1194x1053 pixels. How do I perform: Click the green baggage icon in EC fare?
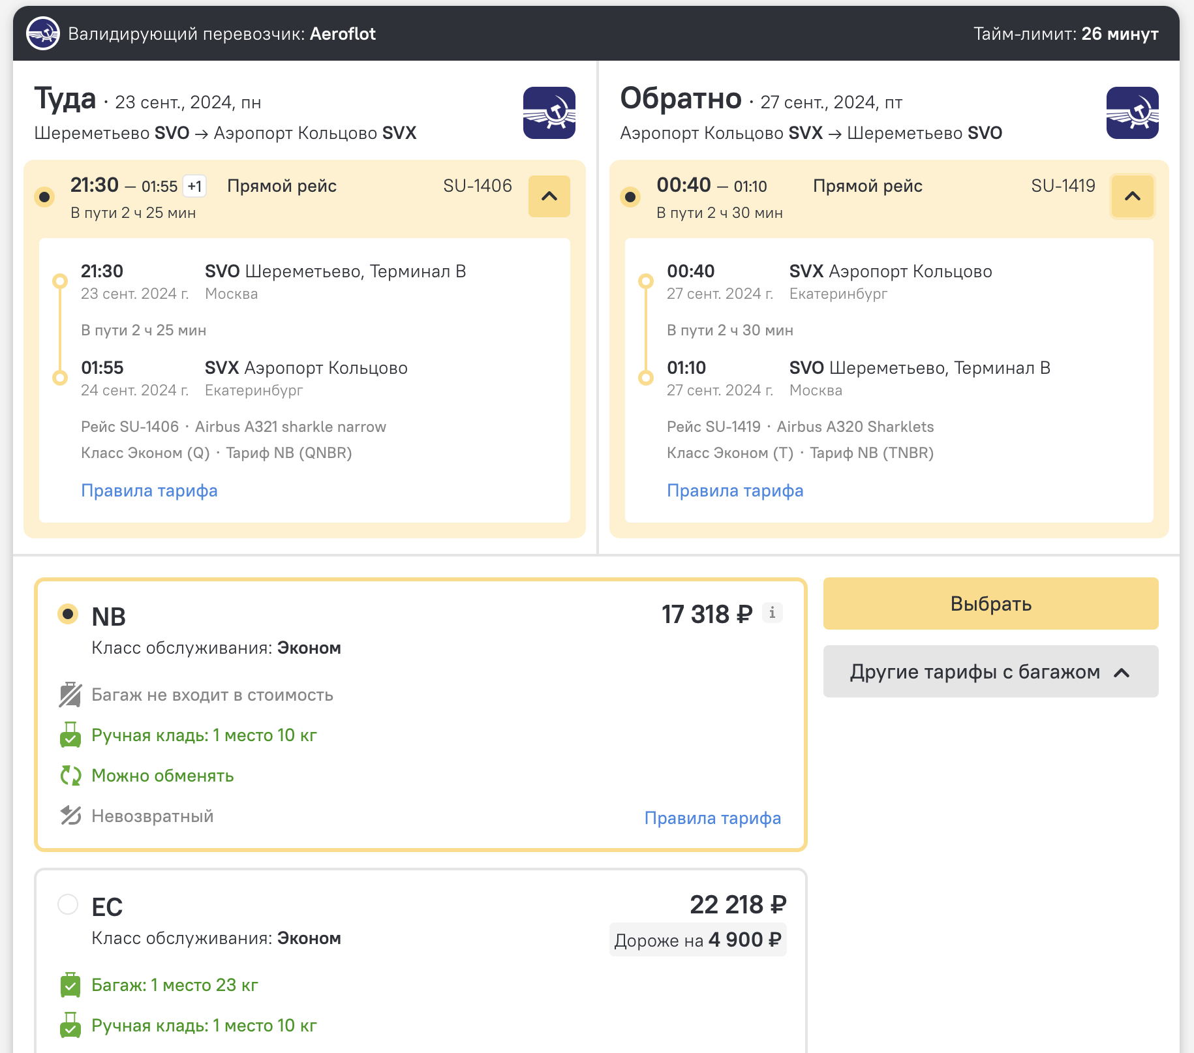[70, 985]
